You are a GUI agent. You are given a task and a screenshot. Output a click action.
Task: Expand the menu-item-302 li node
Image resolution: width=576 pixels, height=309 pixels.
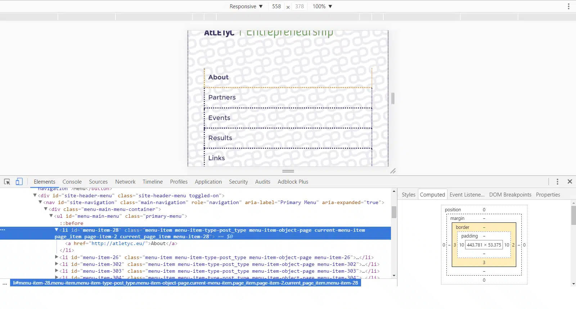coord(57,264)
